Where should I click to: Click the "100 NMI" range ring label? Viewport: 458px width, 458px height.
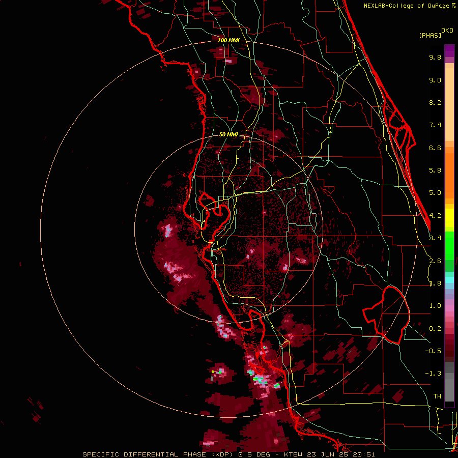pyautogui.click(x=228, y=40)
